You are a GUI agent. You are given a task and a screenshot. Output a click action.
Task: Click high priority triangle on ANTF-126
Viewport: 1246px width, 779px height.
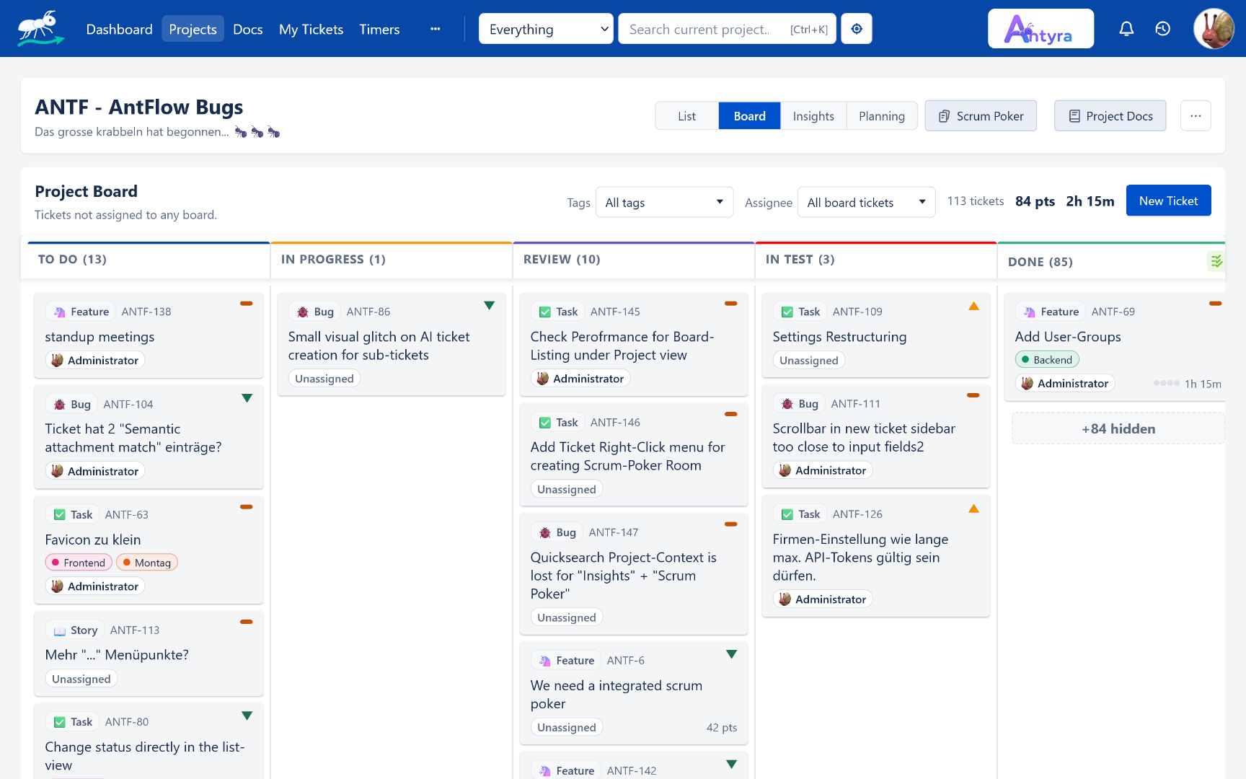click(973, 509)
